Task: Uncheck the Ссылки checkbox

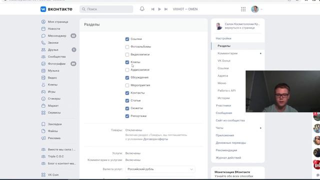Action: [x=127, y=39]
